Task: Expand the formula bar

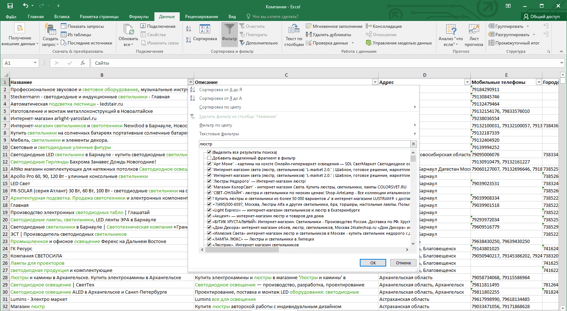Action: [x=562, y=63]
